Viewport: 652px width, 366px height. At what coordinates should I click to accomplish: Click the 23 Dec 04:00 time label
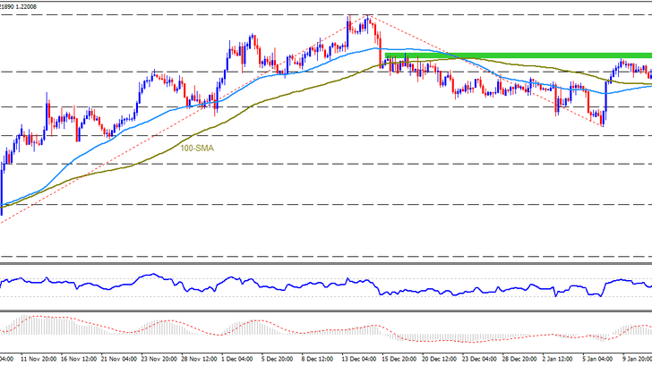tap(479, 359)
